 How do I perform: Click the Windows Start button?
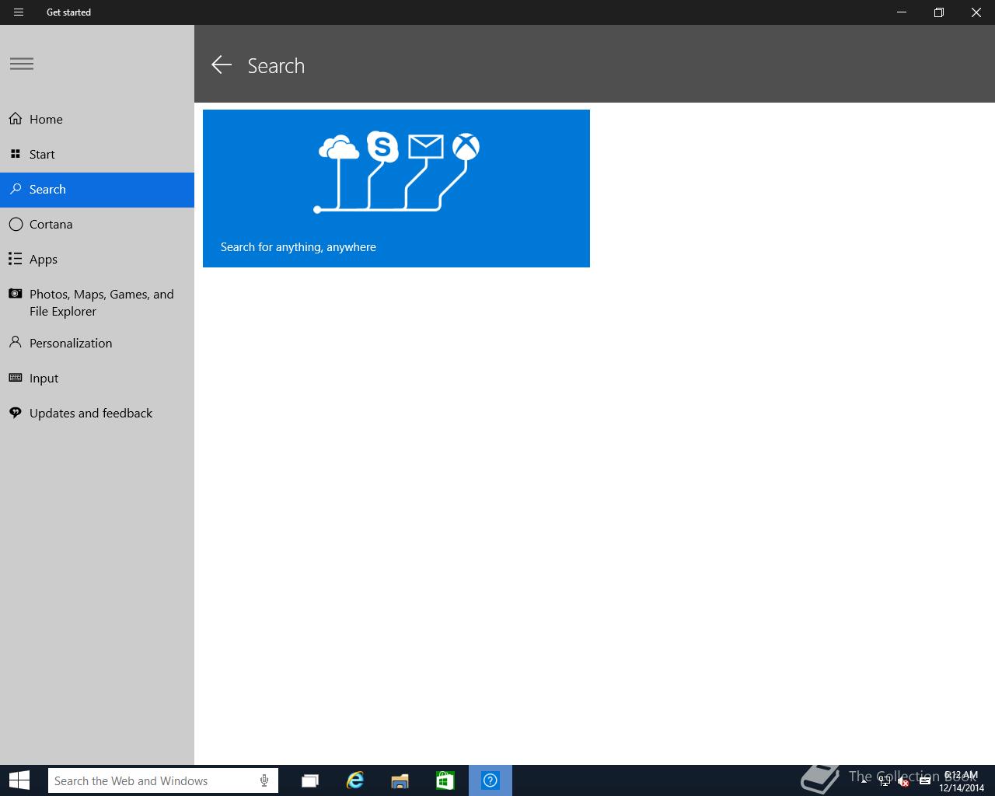tap(19, 780)
